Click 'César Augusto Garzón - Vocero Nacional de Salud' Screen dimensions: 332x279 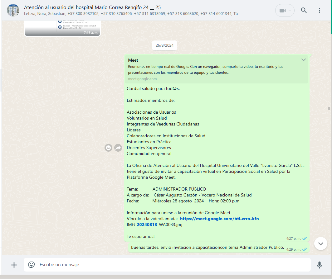tap(203, 195)
